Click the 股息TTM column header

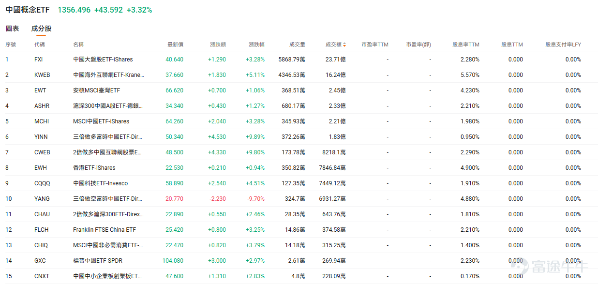point(512,45)
